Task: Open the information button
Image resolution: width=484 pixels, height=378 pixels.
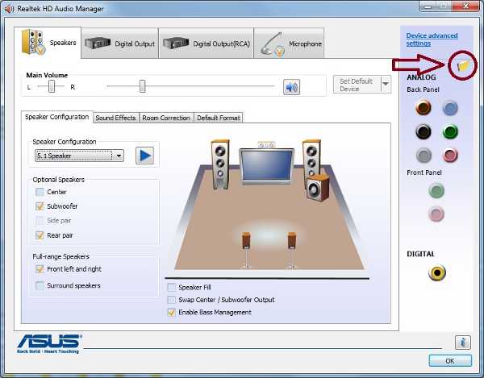Action: pos(463,343)
